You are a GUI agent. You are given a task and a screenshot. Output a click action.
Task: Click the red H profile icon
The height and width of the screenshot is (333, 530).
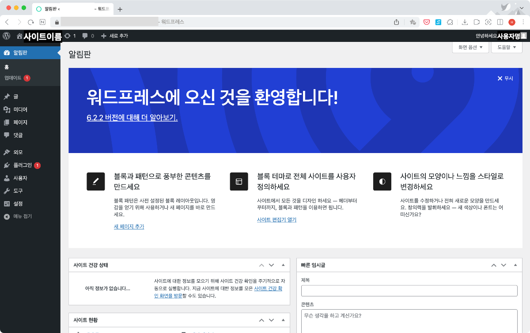tap(512, 22)
